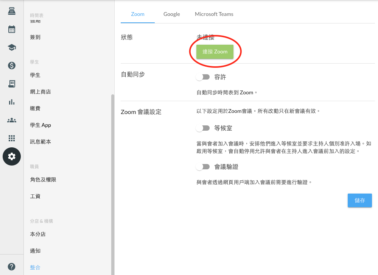Open 角色及權限 menu item
The width and height of the screenshot is (378, 275).
tap(43, 180)
